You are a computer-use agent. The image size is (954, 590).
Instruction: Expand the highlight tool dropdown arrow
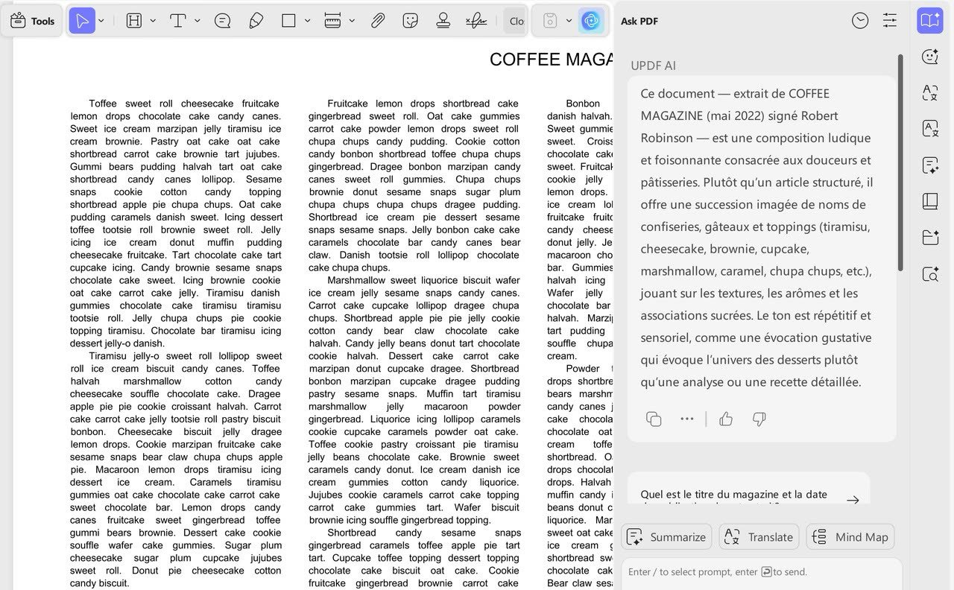click(153, 21)
